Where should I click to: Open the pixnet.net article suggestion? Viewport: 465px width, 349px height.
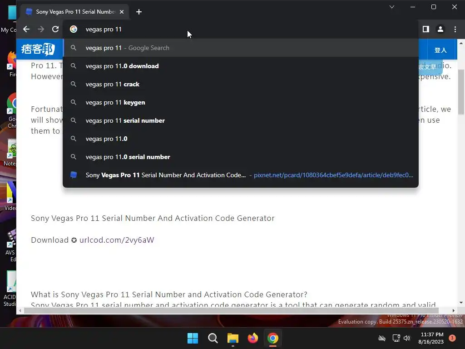pos(241,175)
